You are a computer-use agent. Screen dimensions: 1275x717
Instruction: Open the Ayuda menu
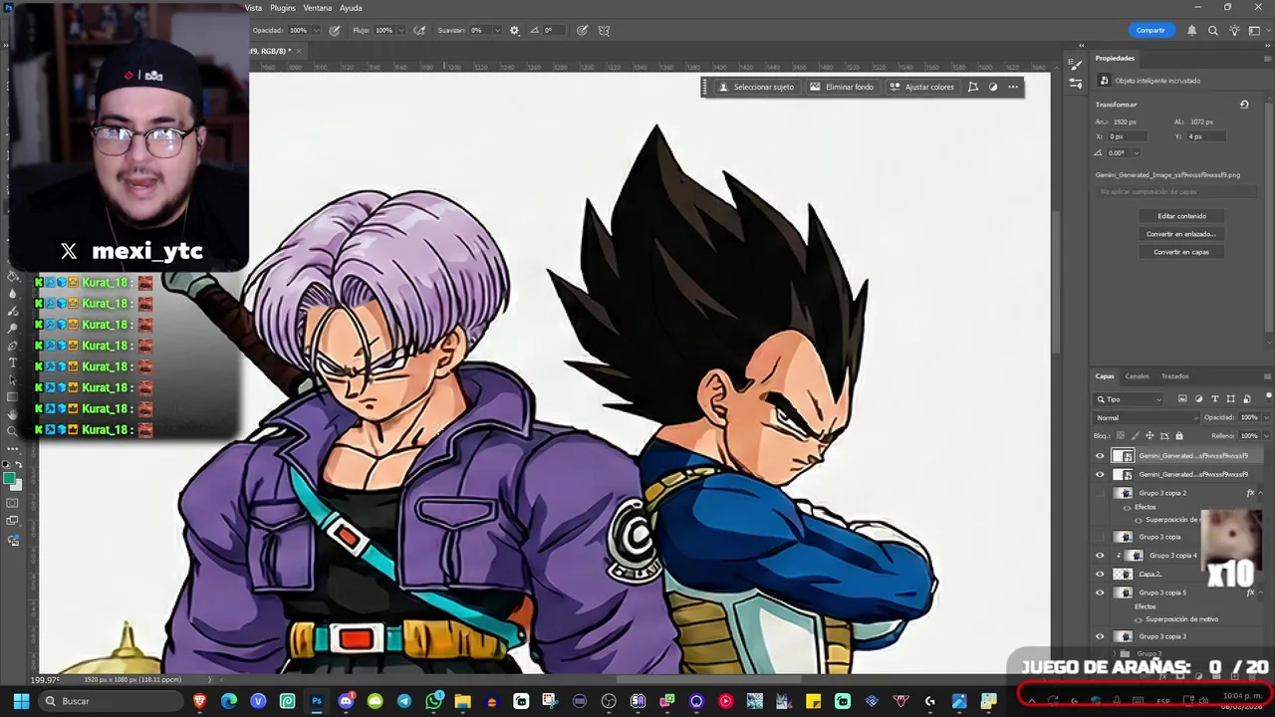pyautogui.click(x=351, y=8)
